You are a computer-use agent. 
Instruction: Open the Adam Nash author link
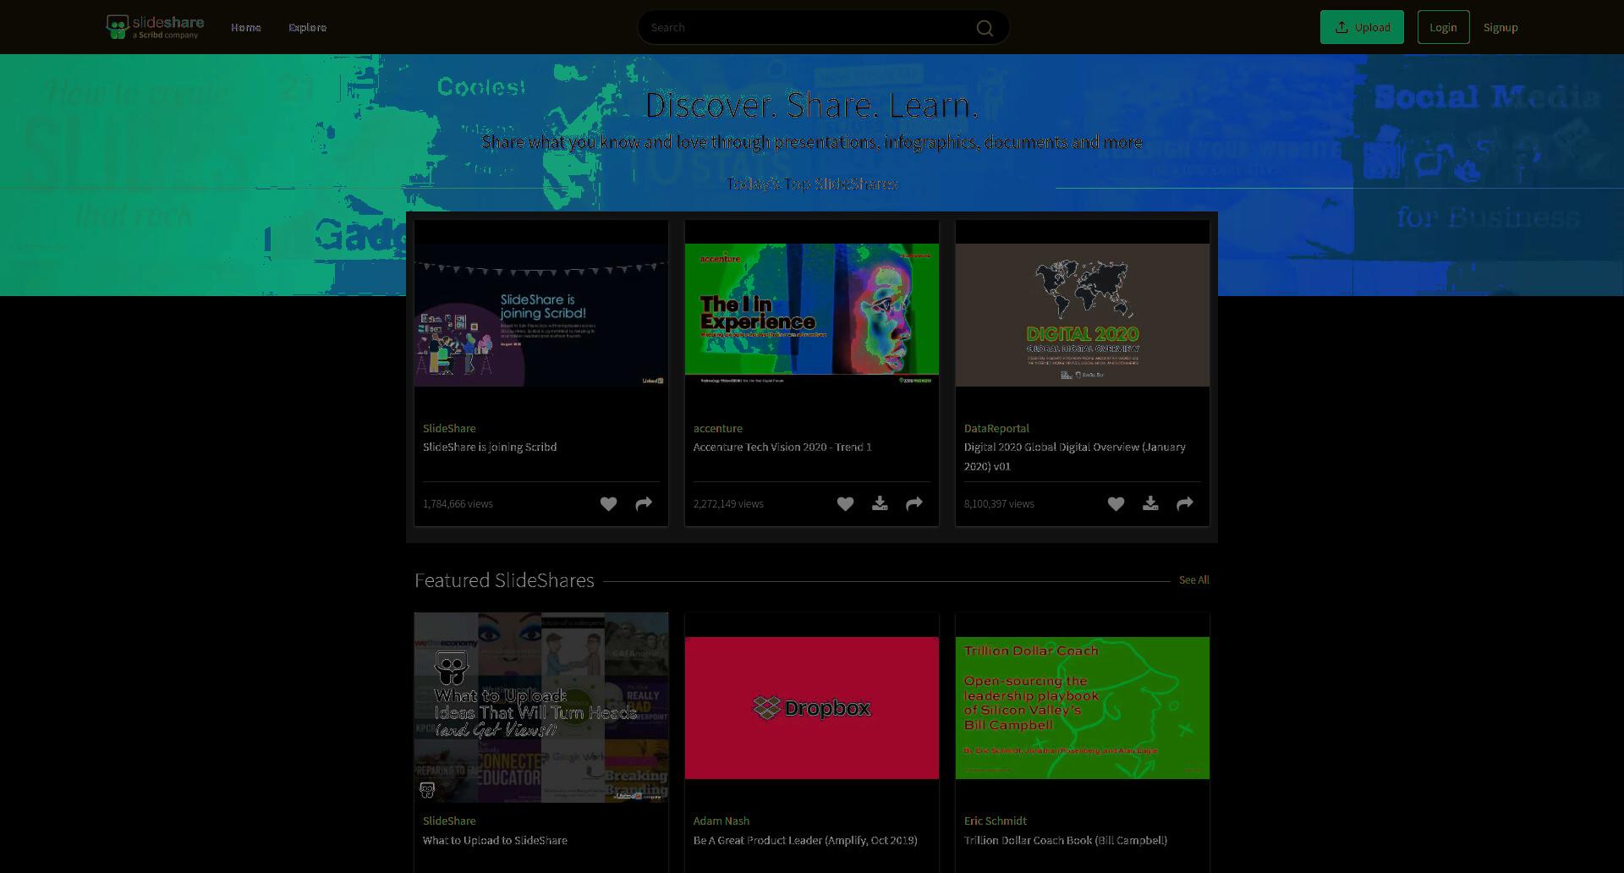click(721, 821)
